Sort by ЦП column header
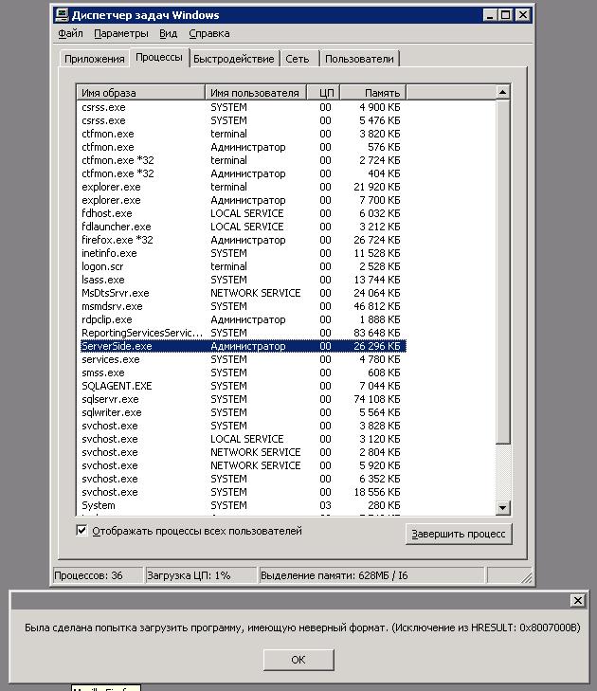597x691 pixels. [x=323, y=93]
